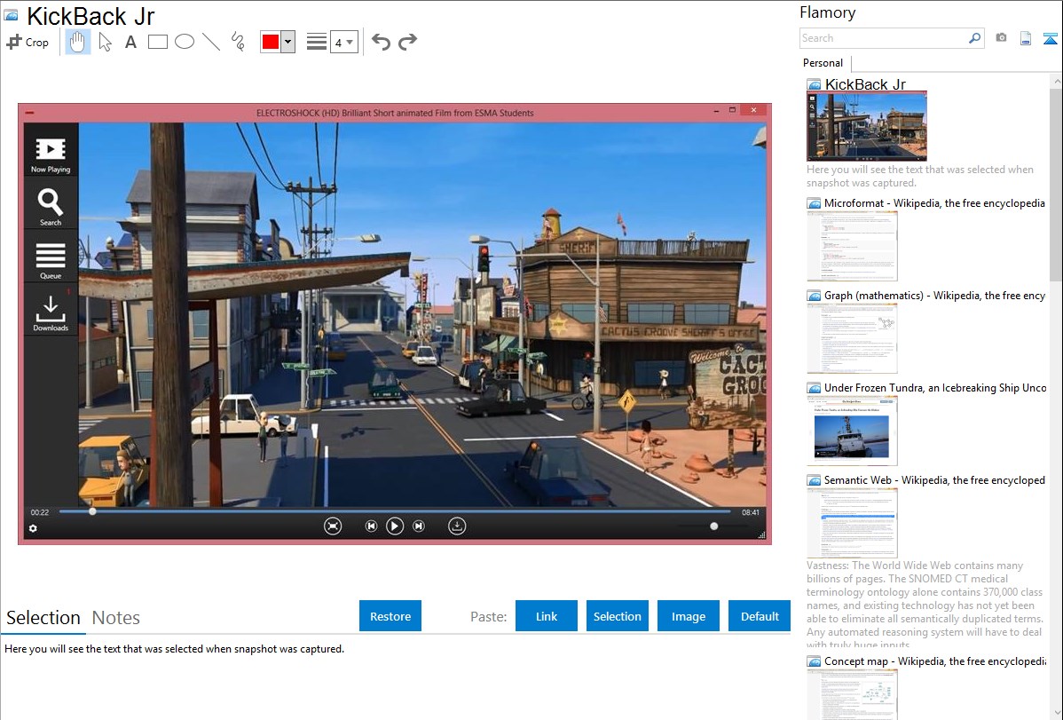Click the Paste Link button
The image size is (1063, 720).
click(547, 616)
